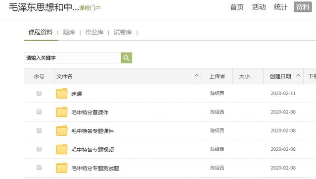316x179 pixels.
Task: Open the 毛中特分专题测试题 folder icon
Action: tap(62, 168)
